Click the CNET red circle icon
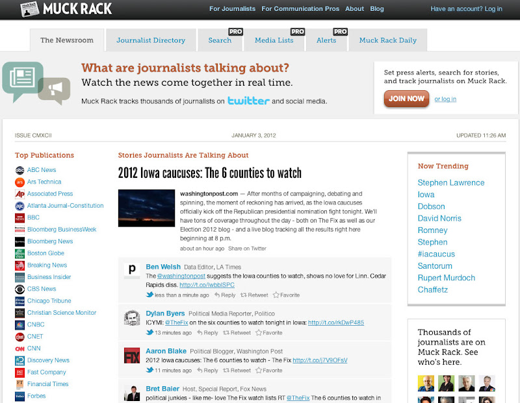The height and width of the screenshot is (403, 520). tap(19, 337)
